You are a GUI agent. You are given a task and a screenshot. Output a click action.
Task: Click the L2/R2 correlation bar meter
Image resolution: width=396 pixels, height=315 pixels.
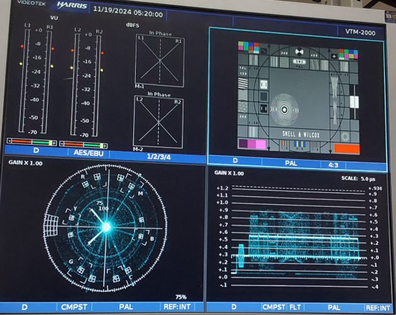[84, 145]
